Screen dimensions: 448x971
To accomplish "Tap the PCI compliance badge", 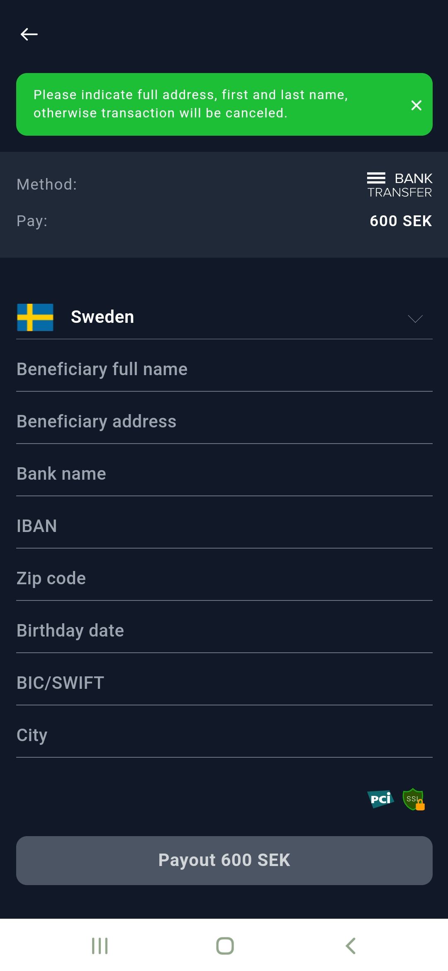I will (x=380, y=799).
